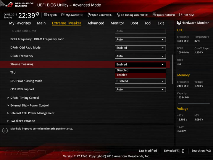Click the 4-Core Ratio Limit field

tap(140, 31)
